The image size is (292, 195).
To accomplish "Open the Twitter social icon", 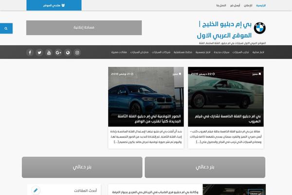I will 39,53.
